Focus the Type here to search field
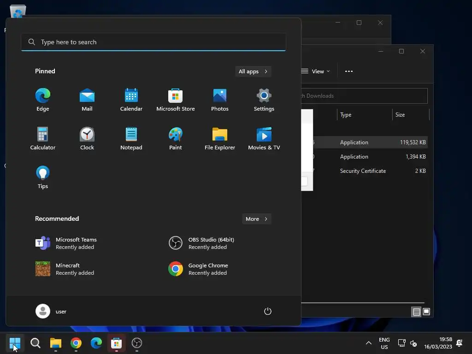This screenshot has width=472, height=354. (x=153, y=42)
